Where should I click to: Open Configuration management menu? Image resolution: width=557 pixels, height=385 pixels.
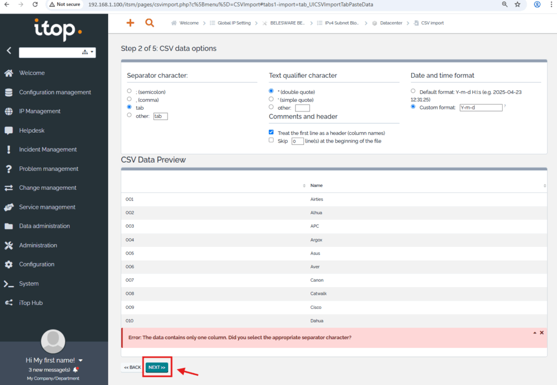click(x=55, y=92)
